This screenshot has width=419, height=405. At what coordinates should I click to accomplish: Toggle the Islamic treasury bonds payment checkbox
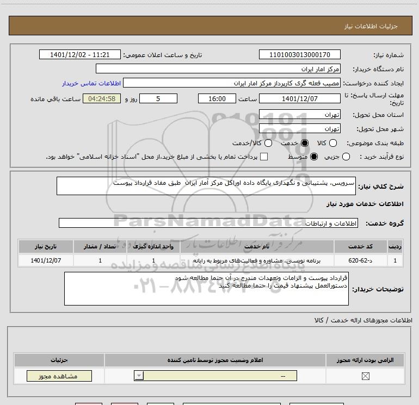[264, 157]
